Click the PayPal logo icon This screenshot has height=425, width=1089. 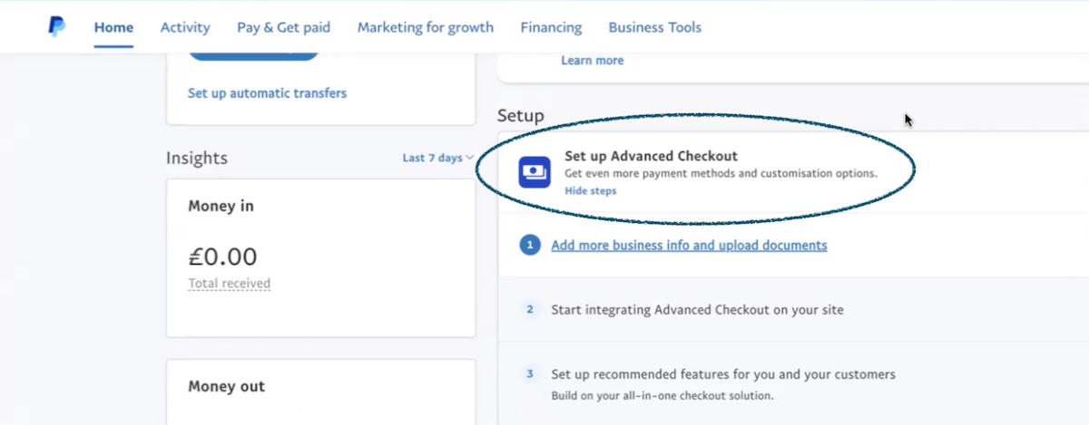57,27
